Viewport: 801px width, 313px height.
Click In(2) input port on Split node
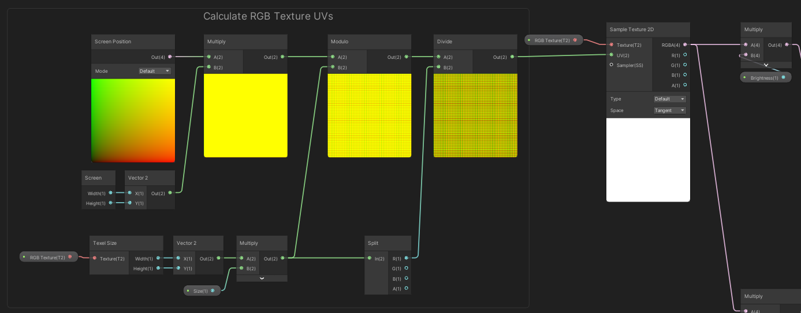370,258
